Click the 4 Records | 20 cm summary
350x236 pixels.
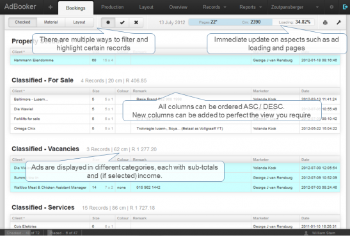pos(114,81)
